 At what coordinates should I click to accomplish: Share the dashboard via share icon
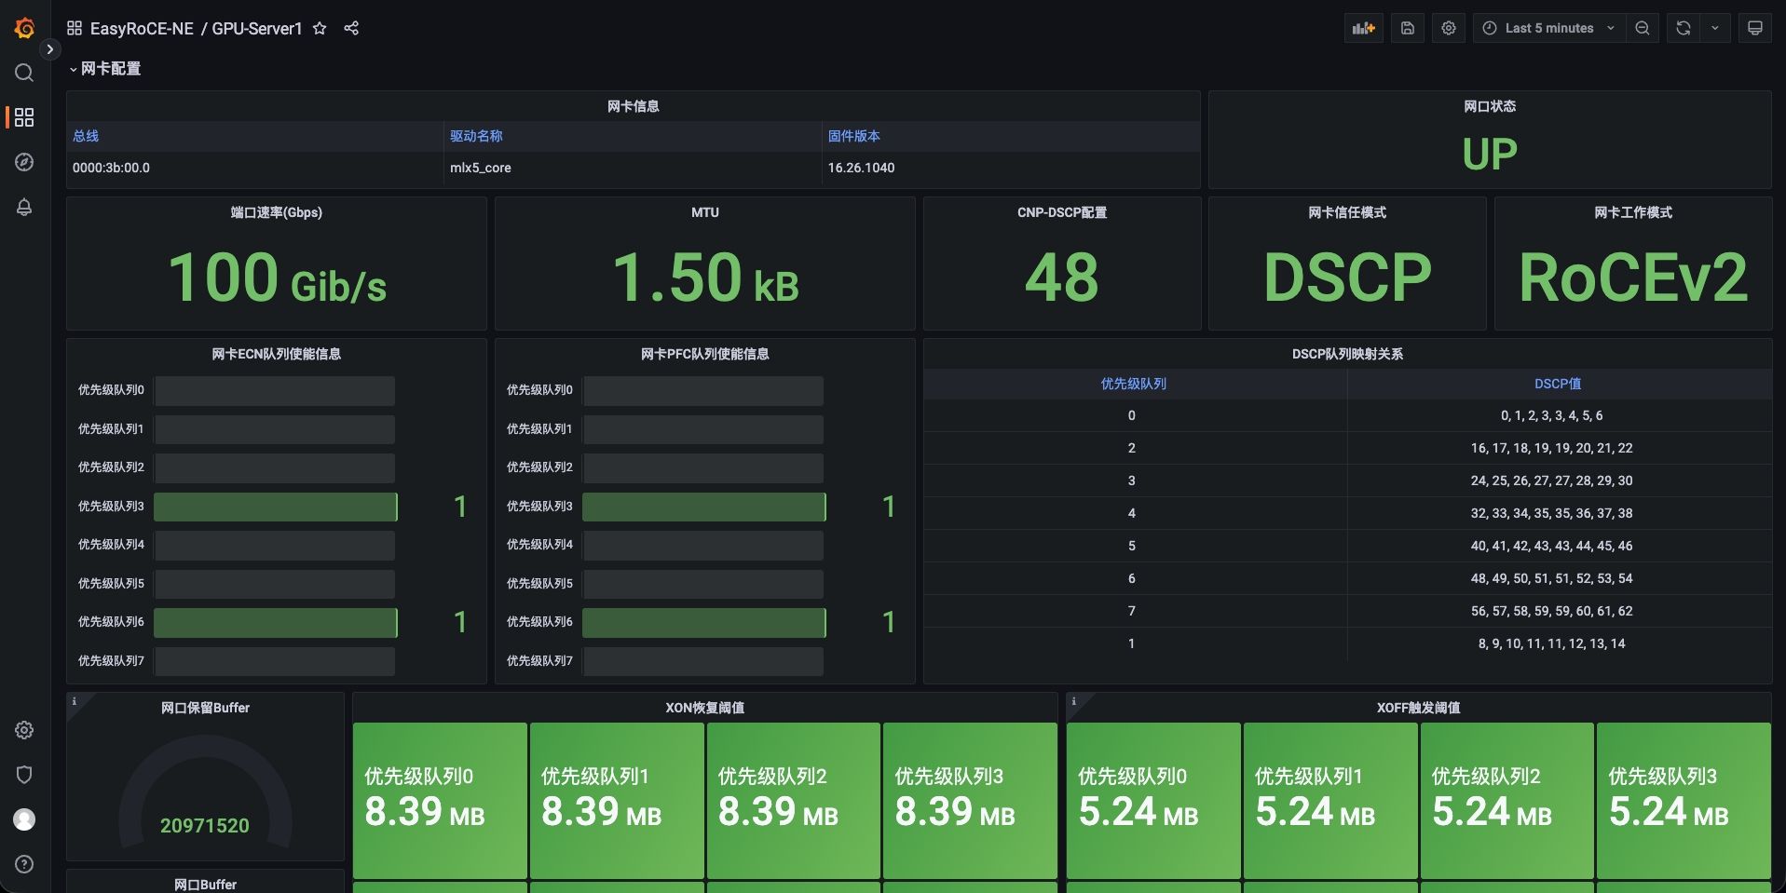pyautogui.click(x=351, y=29)
